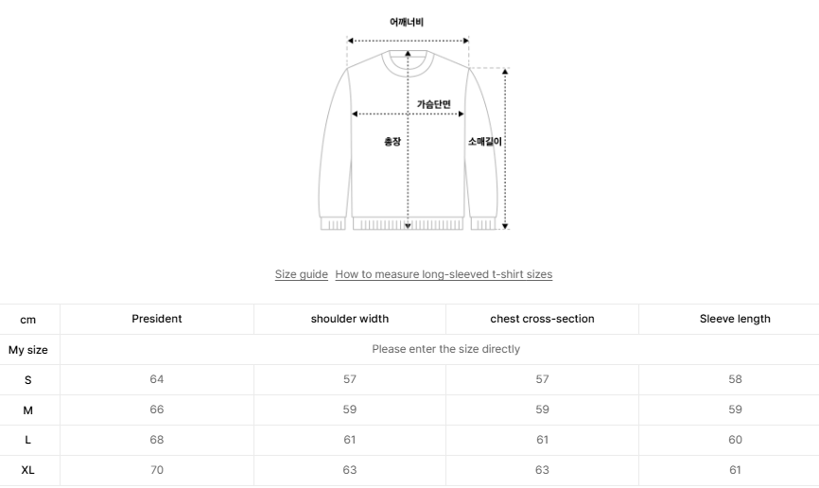
Task: Open How to measure long-sleeved t-shirt sizes link
Action: 444,274
